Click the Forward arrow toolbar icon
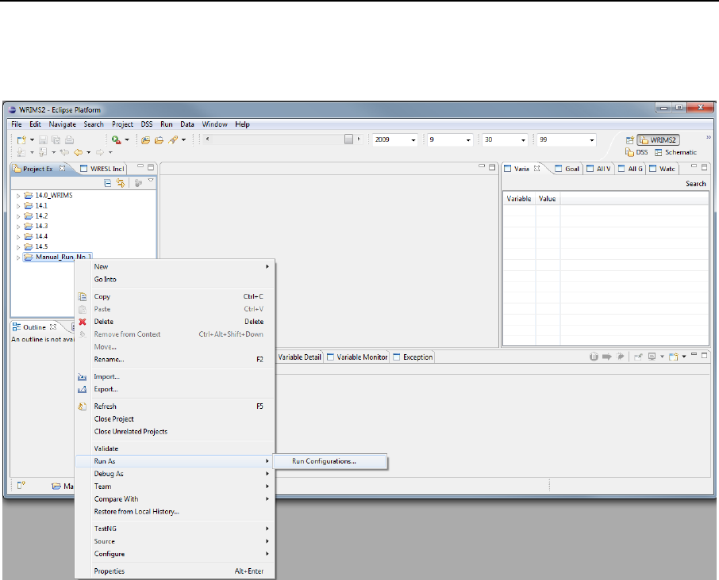 tap(100, 152)
